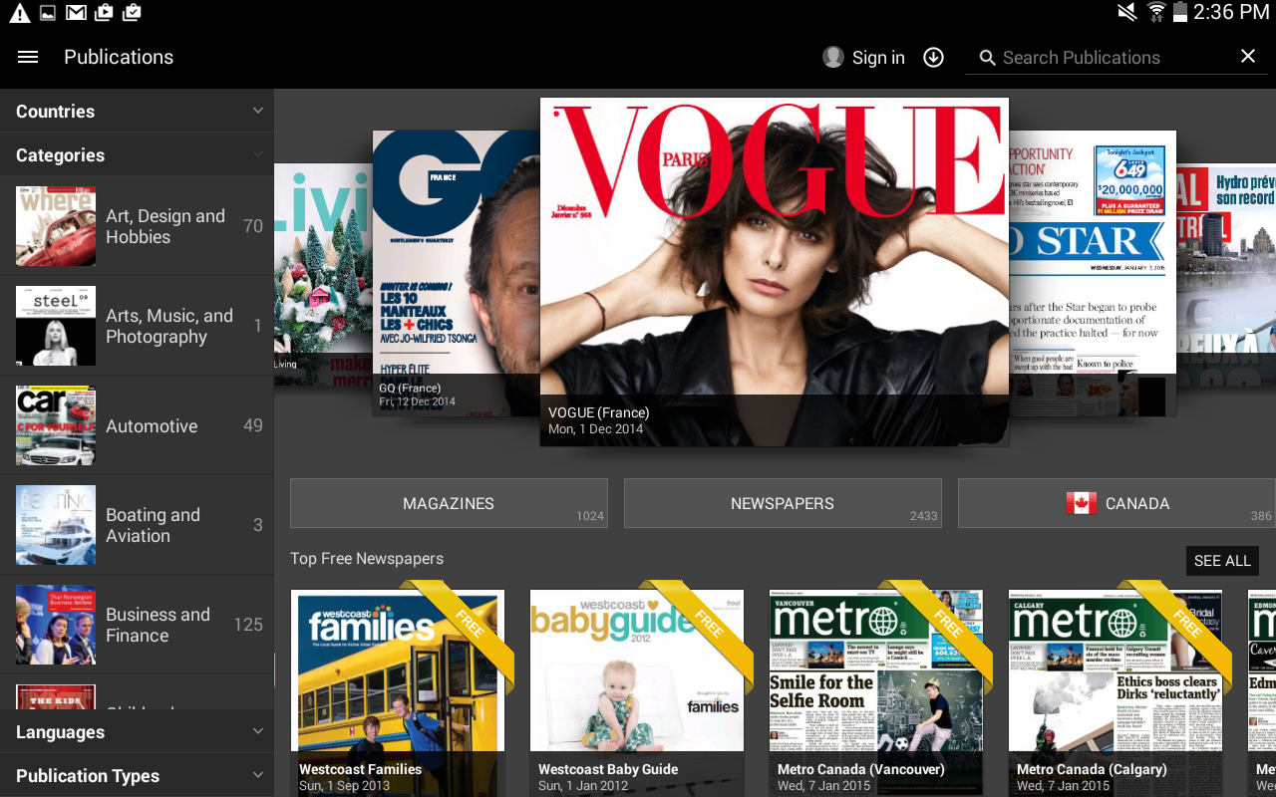Tap the muted sound status icon

[1126, 12]
